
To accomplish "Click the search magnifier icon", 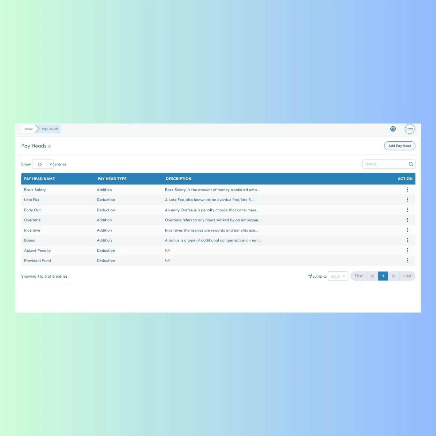I will [411, 164].
